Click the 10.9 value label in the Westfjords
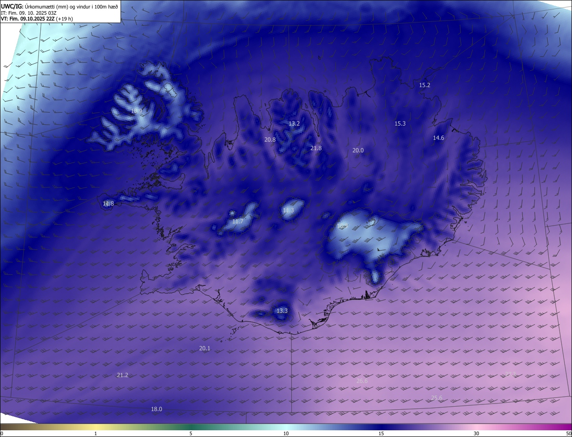 pos(136,111)
